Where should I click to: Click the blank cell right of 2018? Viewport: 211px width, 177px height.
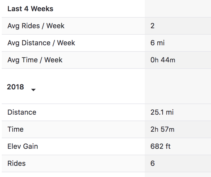[178, 86]
